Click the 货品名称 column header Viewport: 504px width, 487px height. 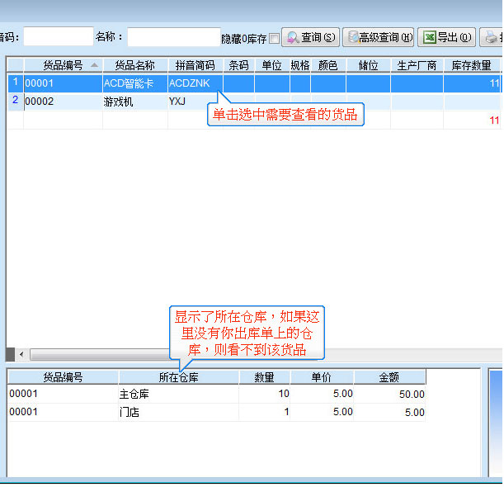(x=134, y=64)
